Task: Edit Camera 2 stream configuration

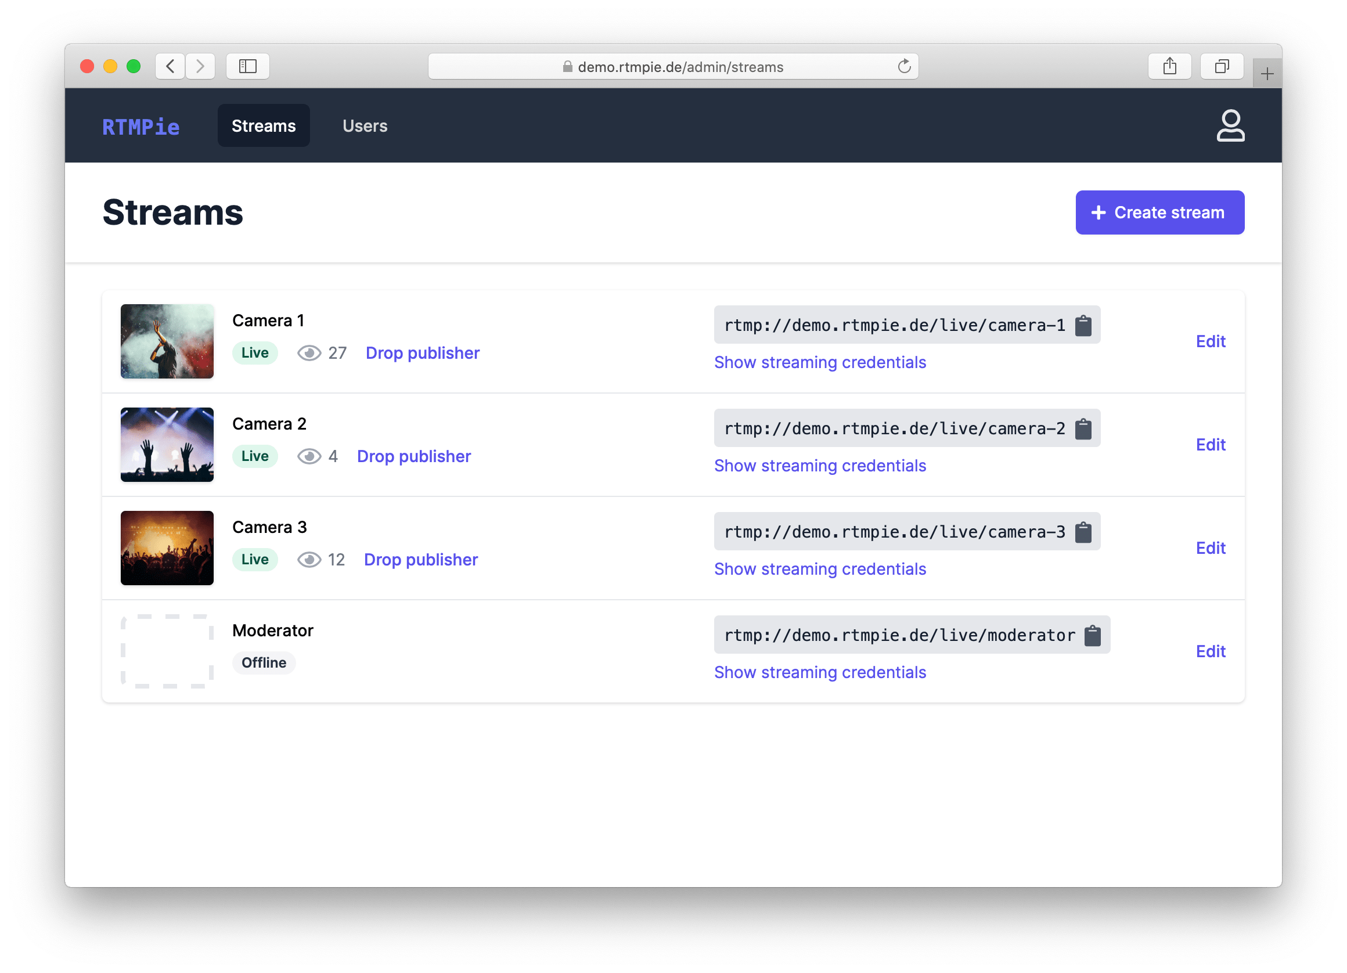Action: coord(1211,444)
